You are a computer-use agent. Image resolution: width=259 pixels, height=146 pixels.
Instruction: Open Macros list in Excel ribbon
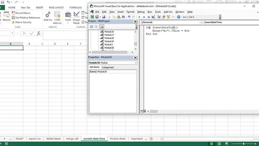[6, 17]
